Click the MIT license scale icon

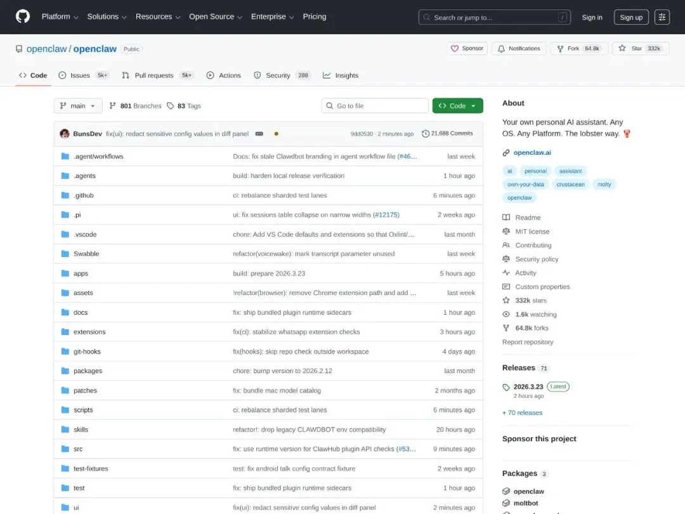click(506, 231)
